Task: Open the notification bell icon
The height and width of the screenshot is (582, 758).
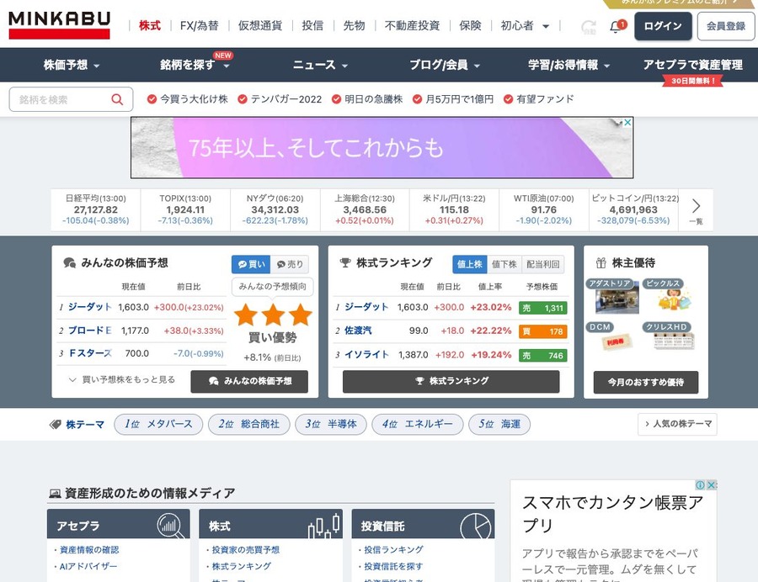Action: pos(616,27)
